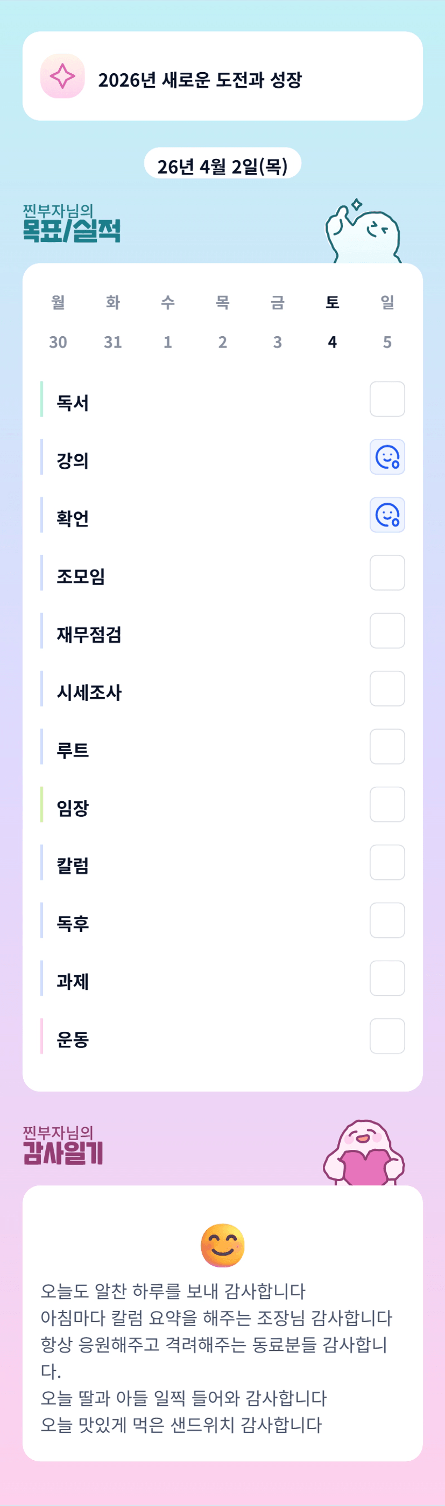
Task: Click the smiley face icon for 강의
Action: tap(387, 457)
